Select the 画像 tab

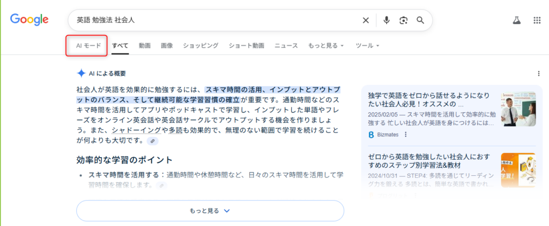coord(167,46)
